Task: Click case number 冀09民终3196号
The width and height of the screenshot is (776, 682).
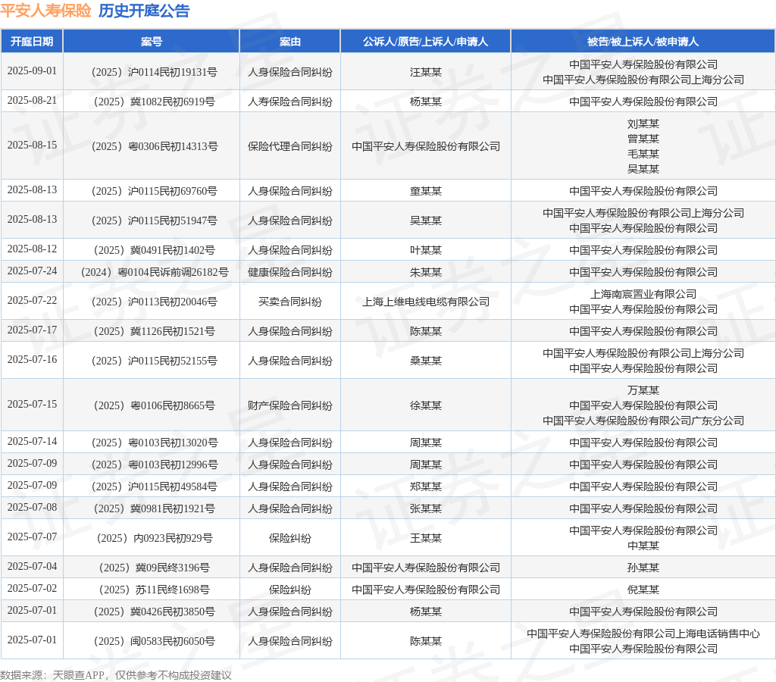Action: pyautogui.click(x=155, y=568)
